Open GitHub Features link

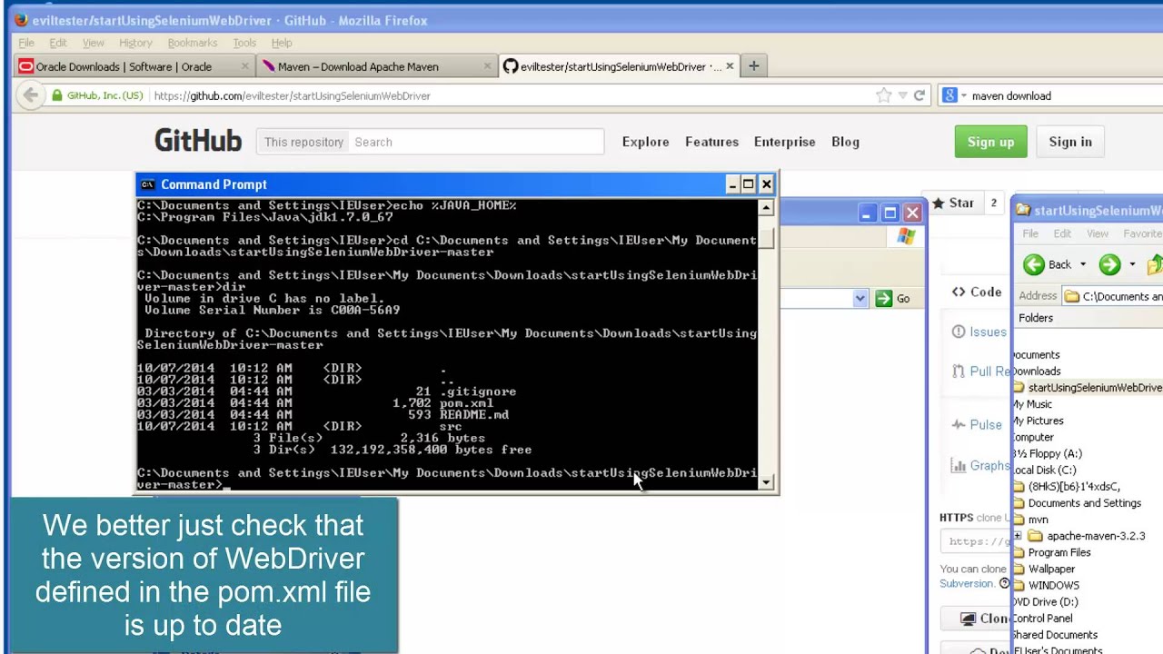point(711,142)
